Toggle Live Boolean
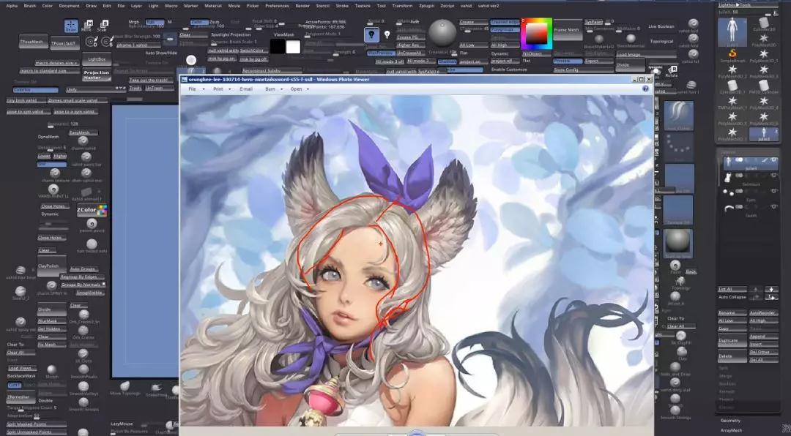The height and width of the screenshot is (436, 791). pos(661,26)
